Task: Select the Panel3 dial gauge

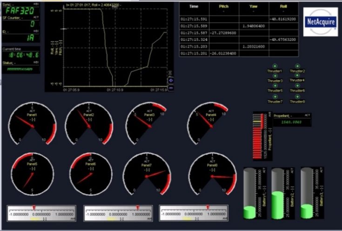Action: (x=147, y=123)
